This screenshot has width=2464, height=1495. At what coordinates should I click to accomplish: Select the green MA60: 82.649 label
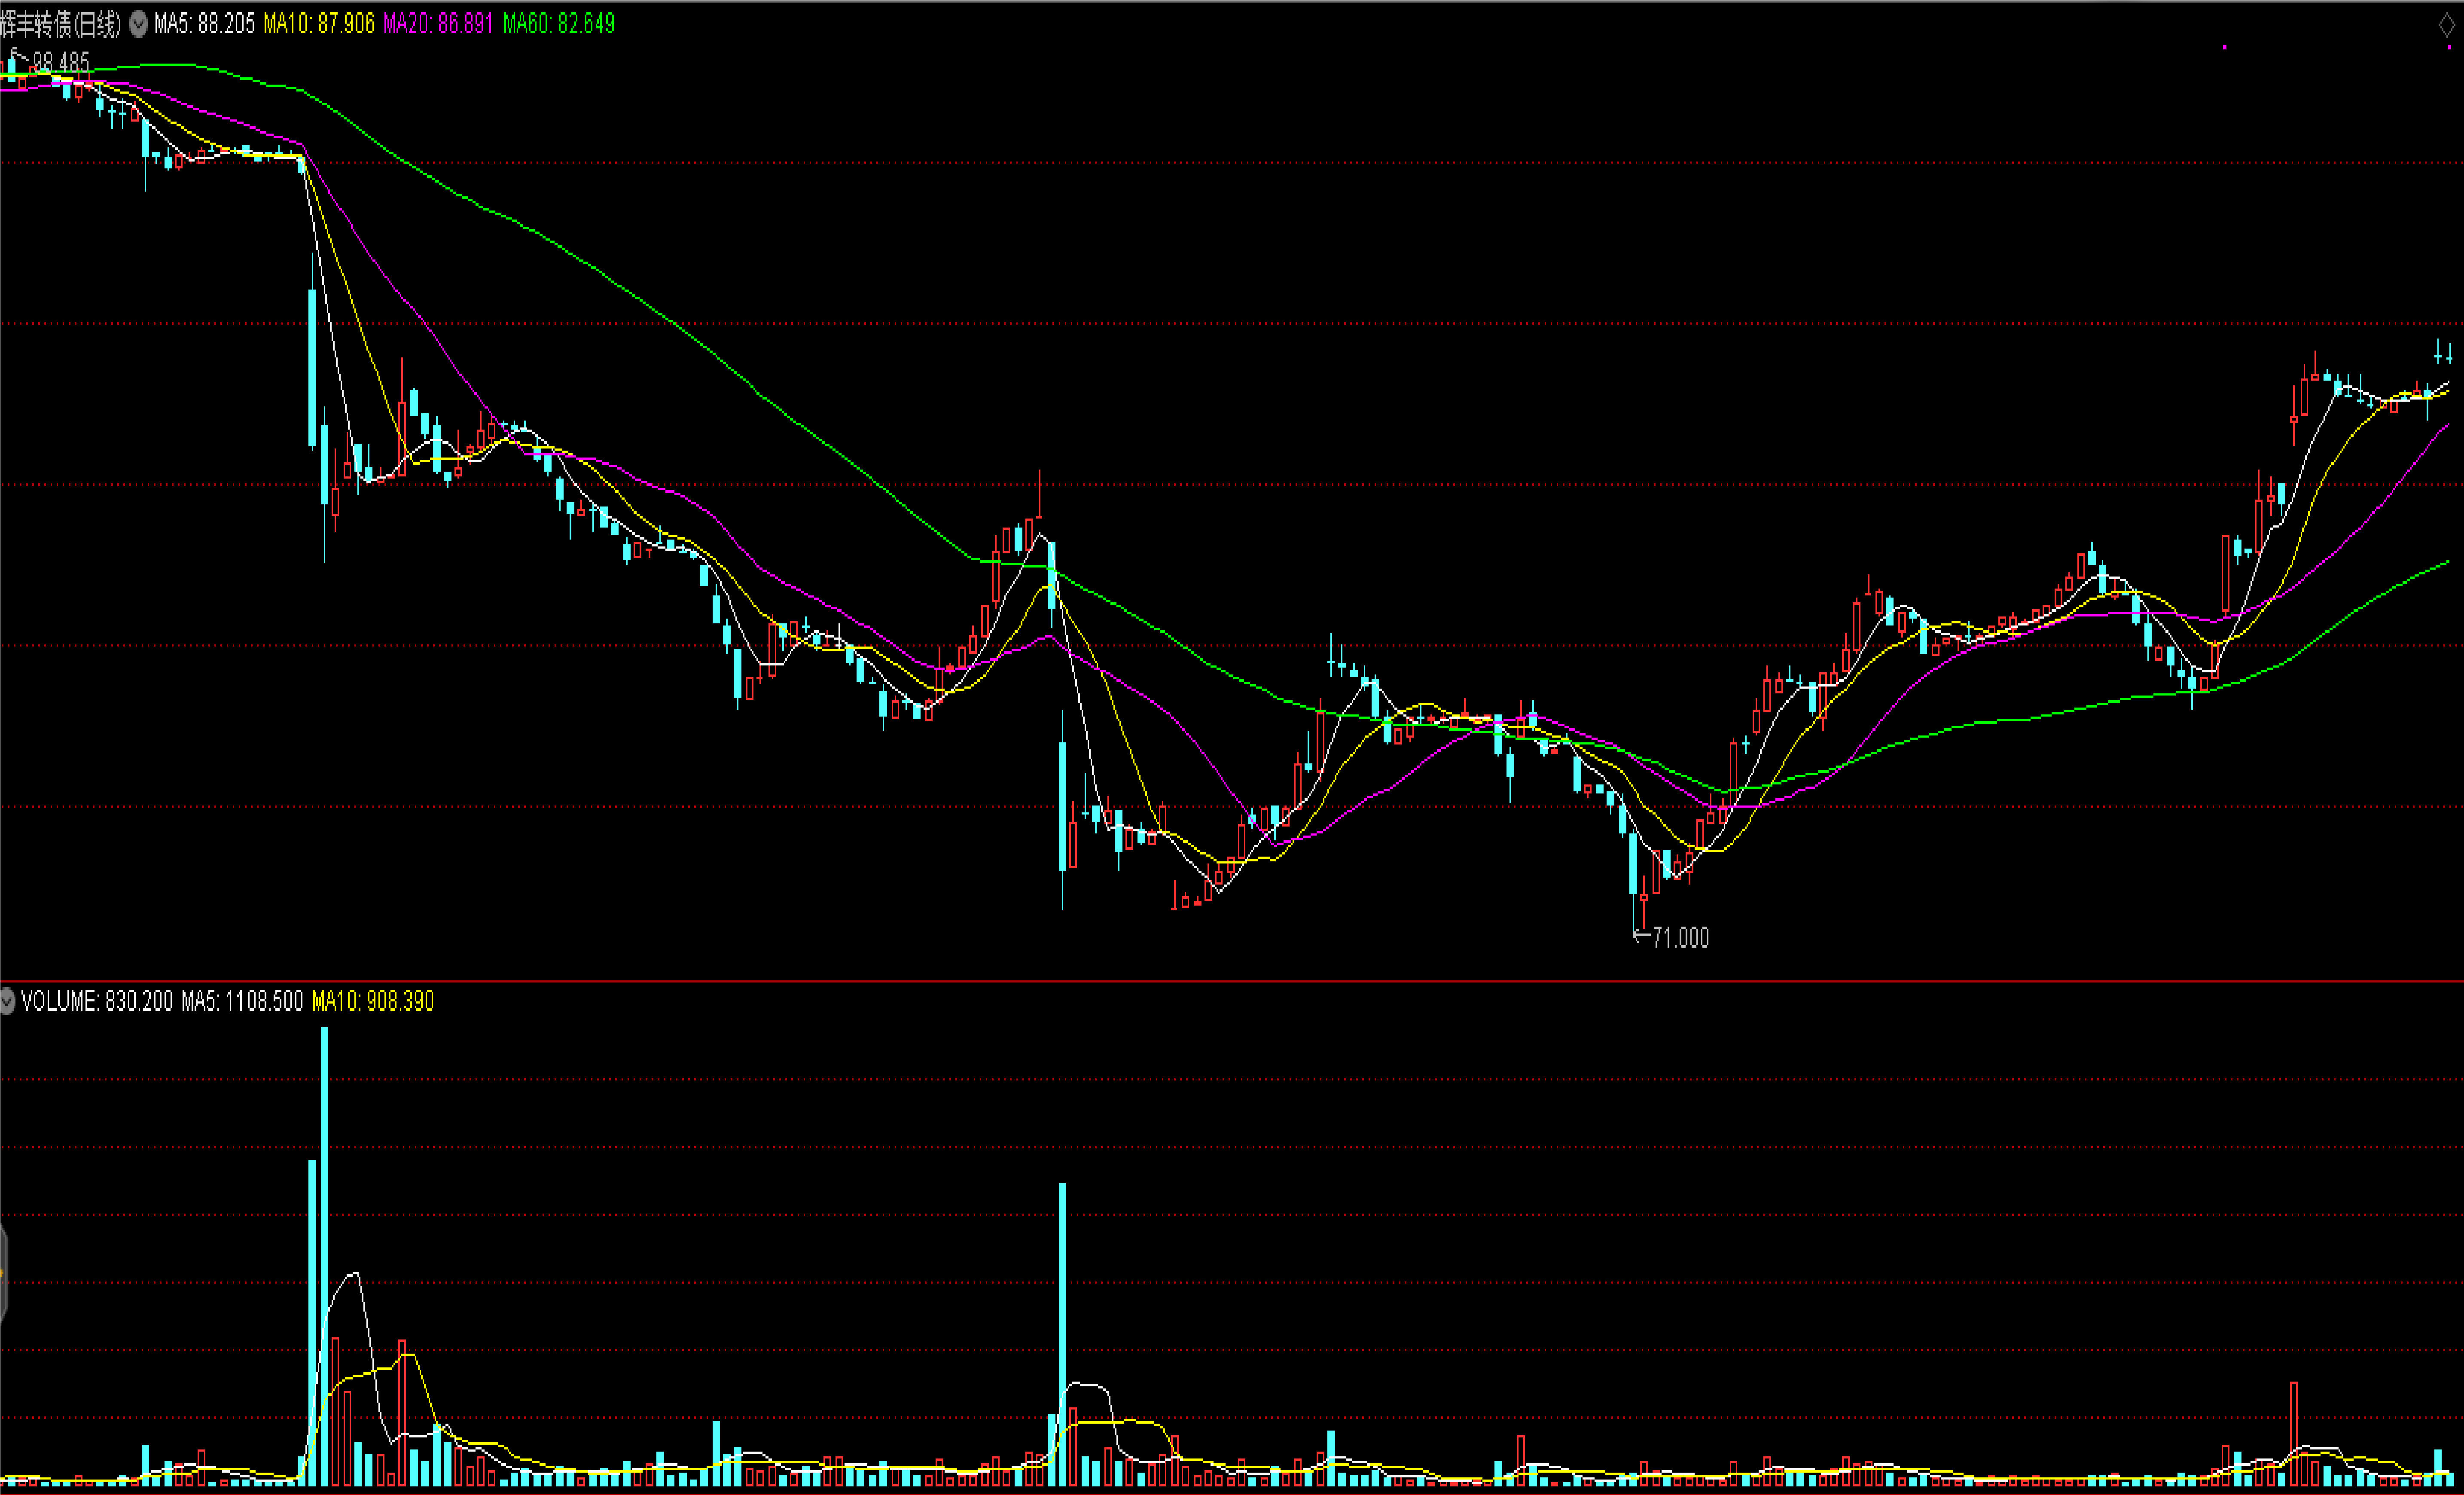coord(559,24)
